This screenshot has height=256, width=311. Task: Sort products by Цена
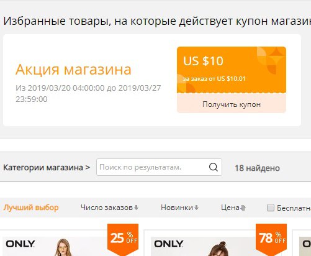(x=233, y=208)
